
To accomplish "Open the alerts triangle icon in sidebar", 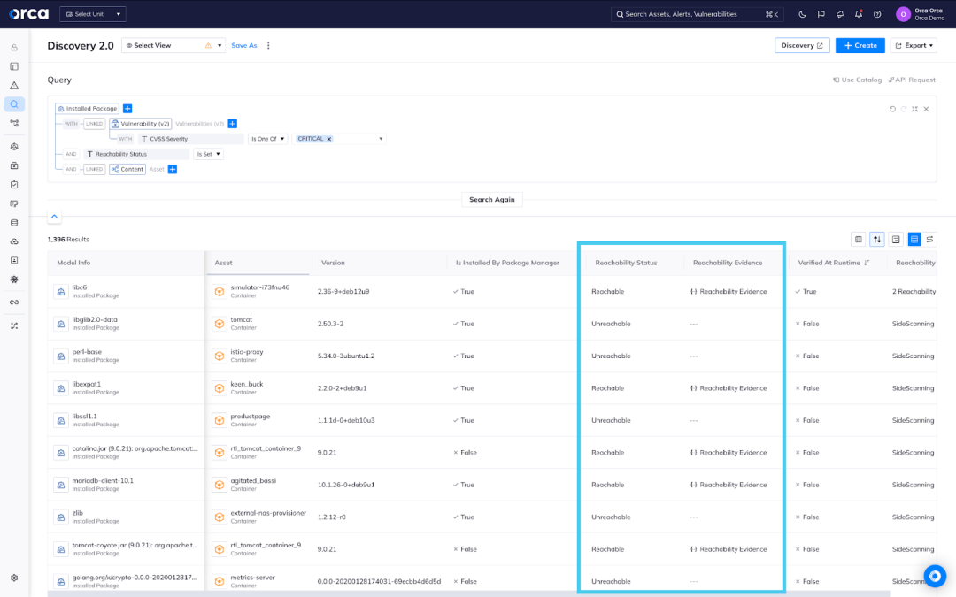I will click(14, 85).
